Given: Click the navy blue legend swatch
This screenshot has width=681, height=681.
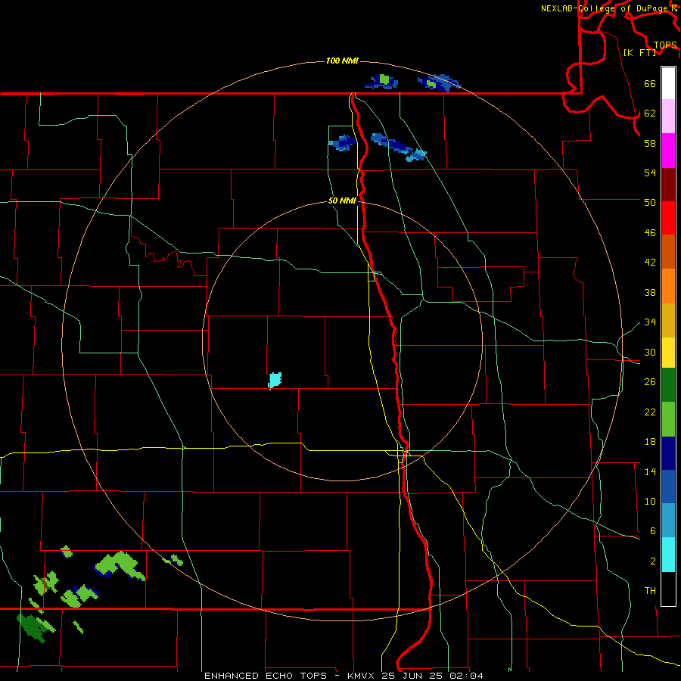Looking at the screenshot, I should pyautogui.click(x=668, y=453).
